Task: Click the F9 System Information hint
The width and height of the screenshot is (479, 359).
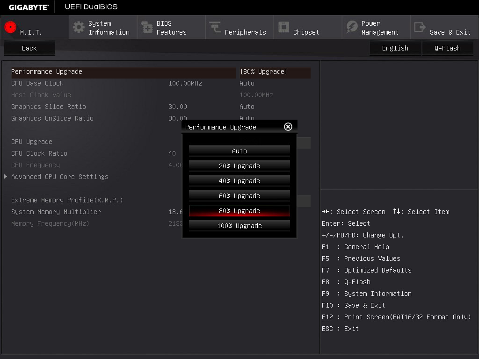Action: (367, 294)
